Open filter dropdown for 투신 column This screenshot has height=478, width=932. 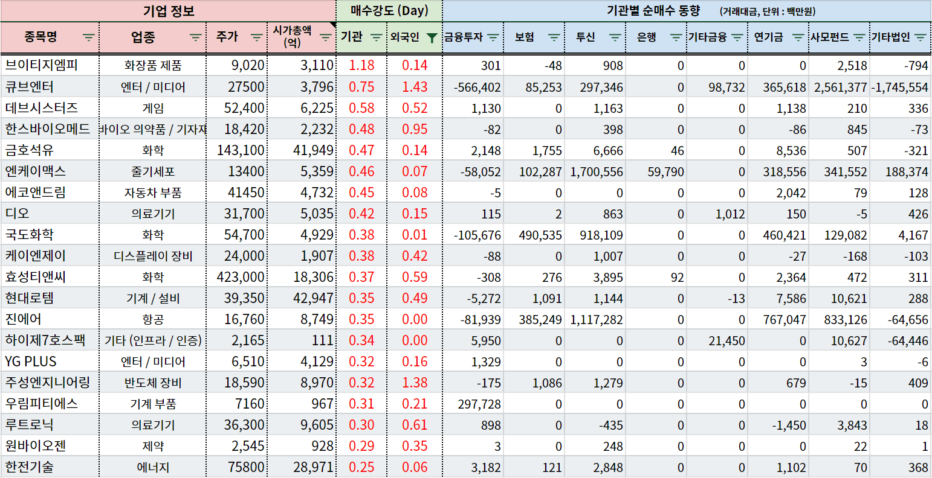coord(615,37)
